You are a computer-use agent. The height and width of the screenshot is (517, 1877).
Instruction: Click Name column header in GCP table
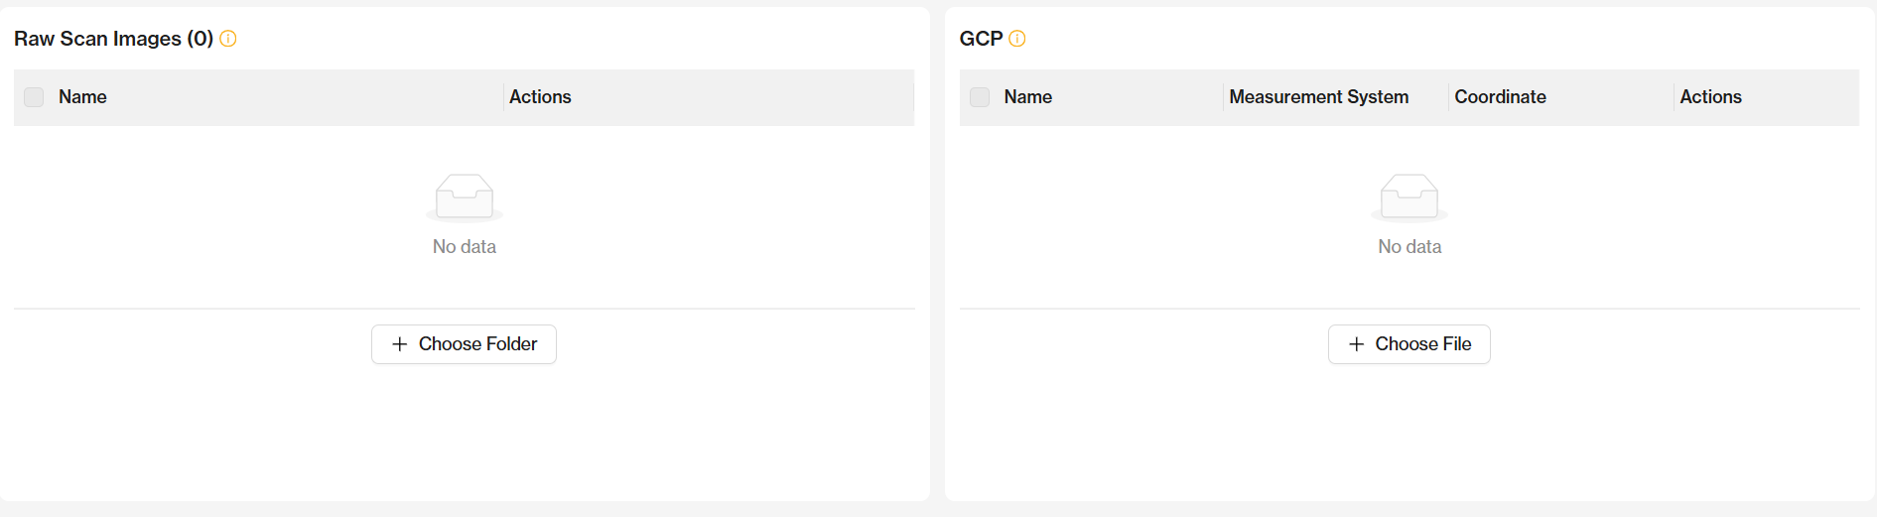tap(1027, 97)
